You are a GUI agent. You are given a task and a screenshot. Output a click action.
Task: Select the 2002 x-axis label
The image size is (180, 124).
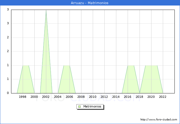point(46,97)
